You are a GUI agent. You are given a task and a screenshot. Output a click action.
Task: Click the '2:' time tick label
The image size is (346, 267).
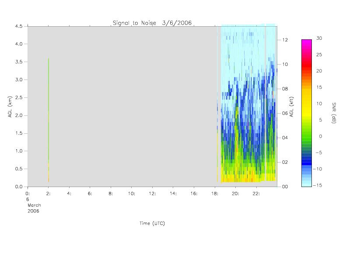click(x=48, y=194)
